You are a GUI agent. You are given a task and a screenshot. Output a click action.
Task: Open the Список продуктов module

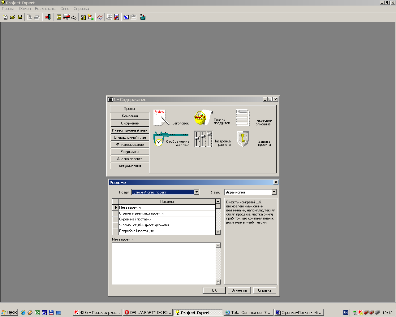coord(212,118)
